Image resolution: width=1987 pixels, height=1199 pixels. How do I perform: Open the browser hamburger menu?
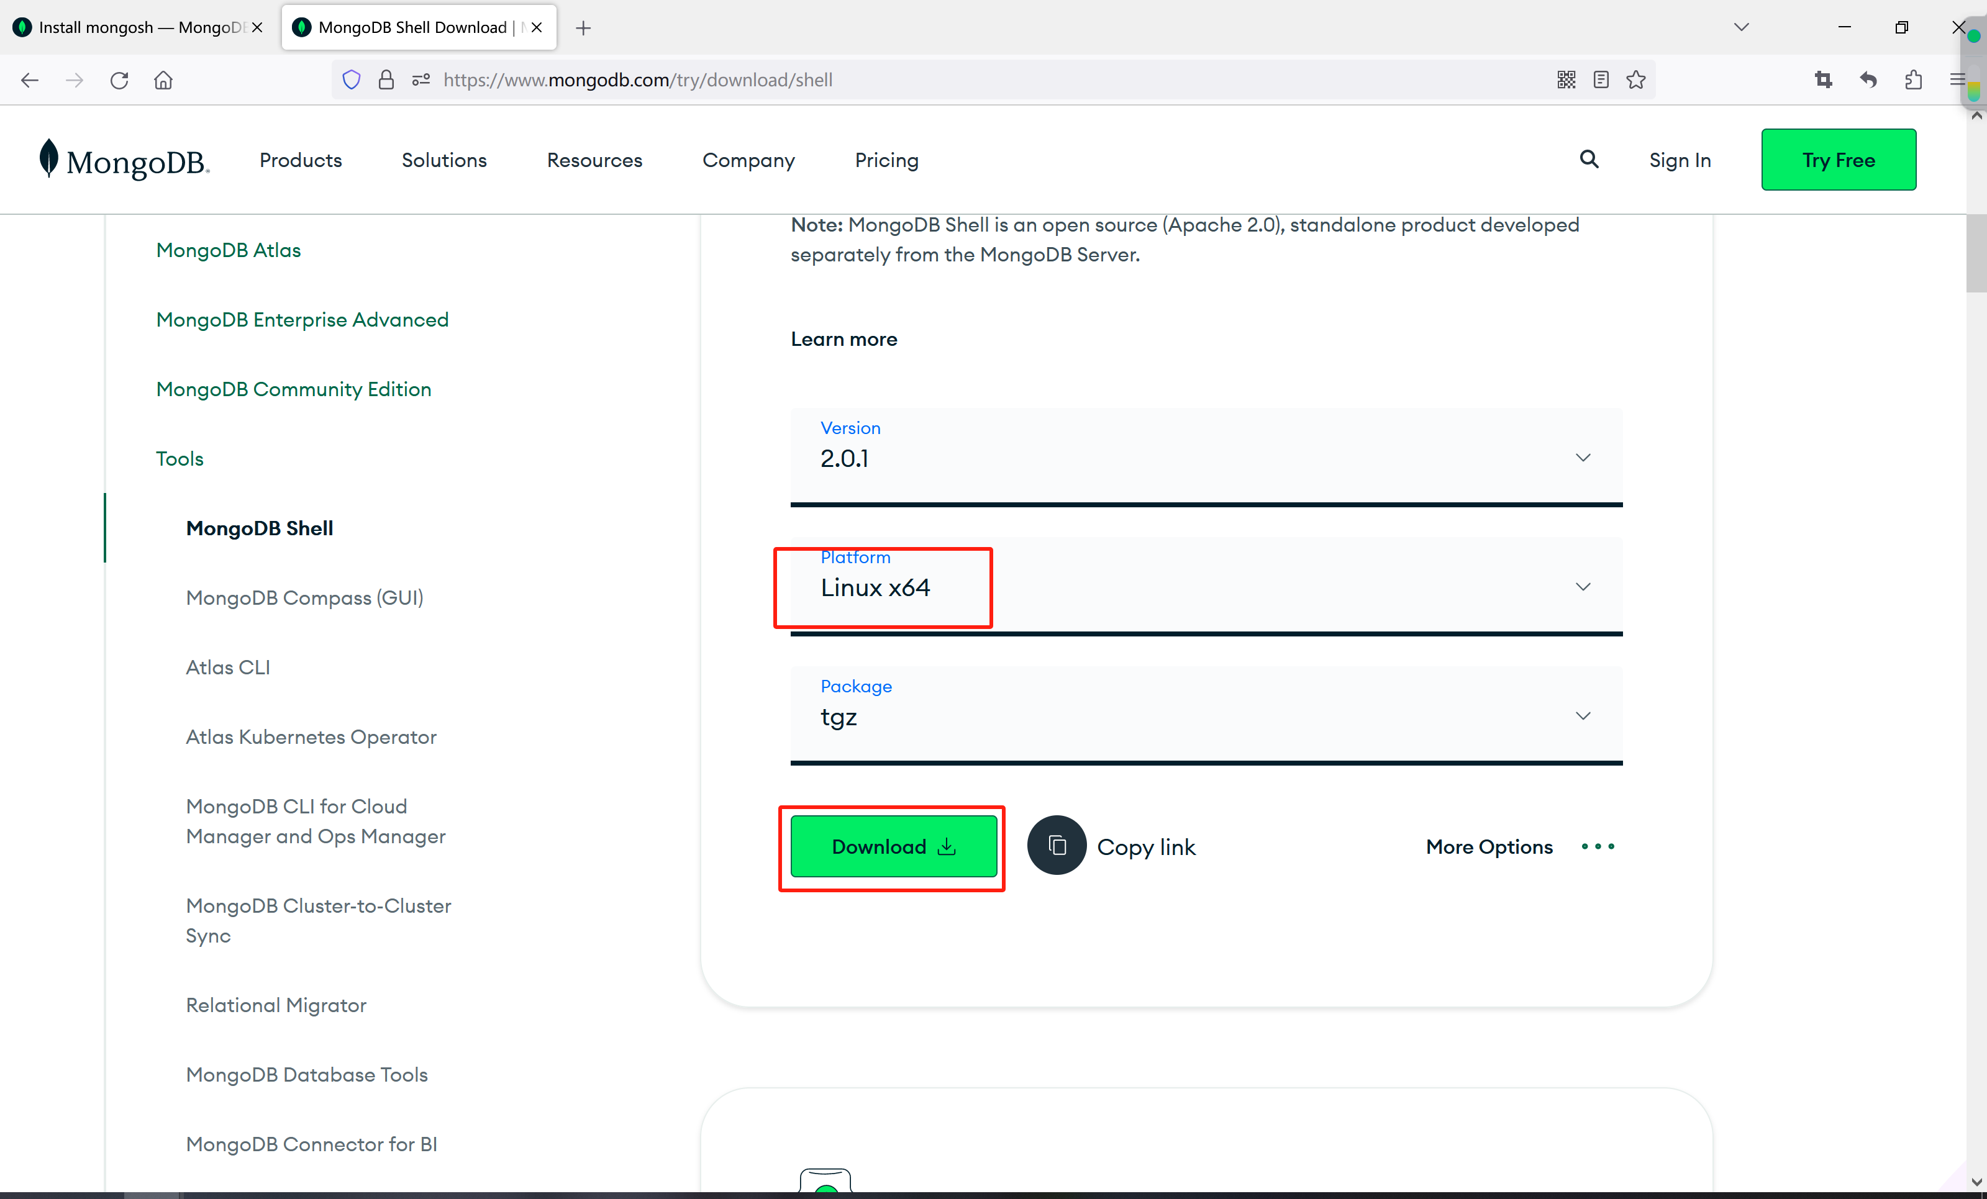1957,80
